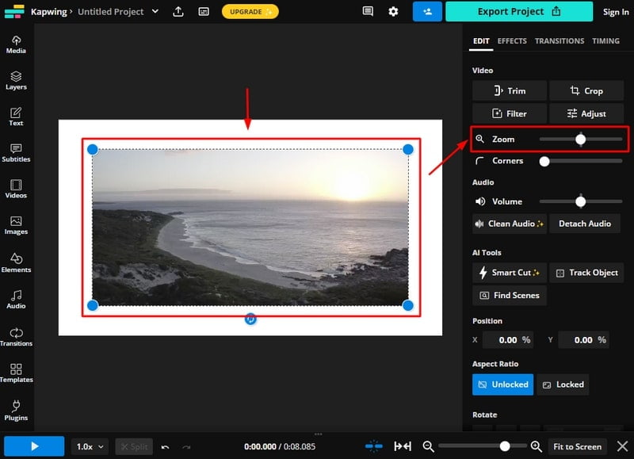Click the Detach Audio icon button
The image size is (634, 459).
point(585,224)
